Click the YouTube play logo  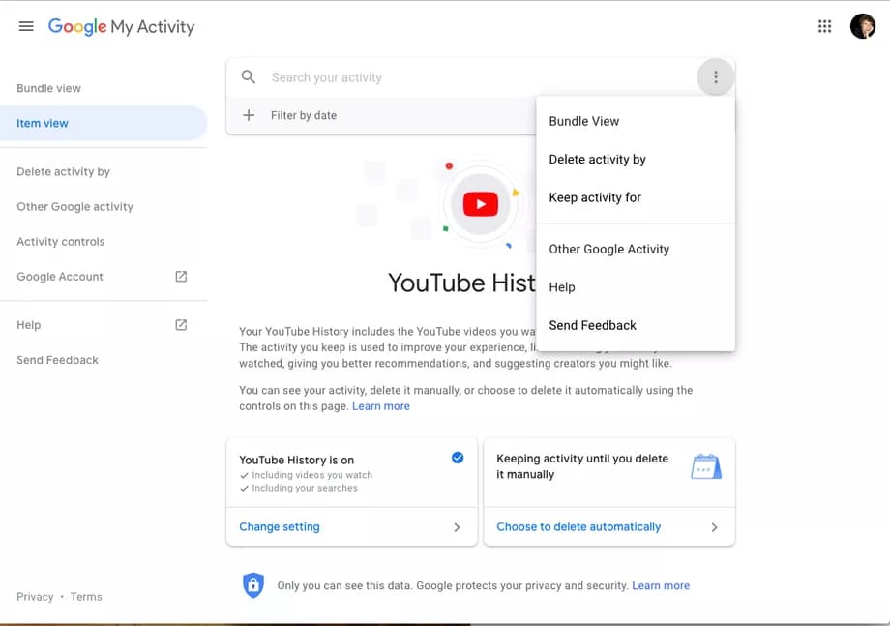[480, 204]
